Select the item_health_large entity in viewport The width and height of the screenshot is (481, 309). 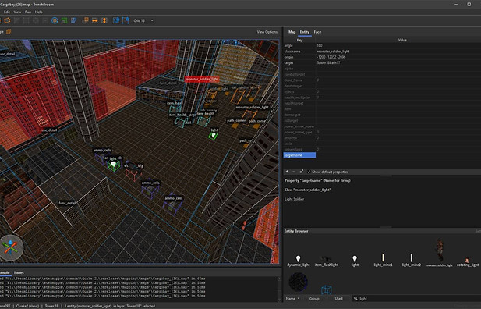[x=182, y=122]
